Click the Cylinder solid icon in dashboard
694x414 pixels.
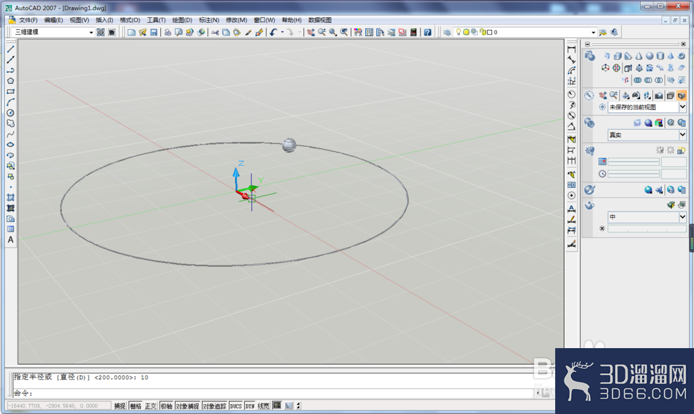[661, 56]
